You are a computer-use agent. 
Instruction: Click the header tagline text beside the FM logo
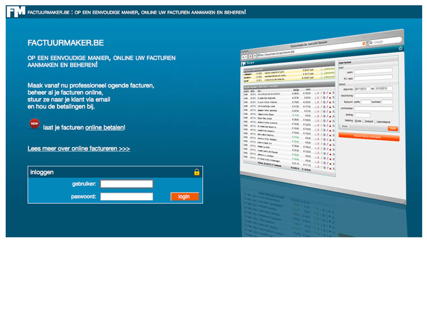coord(137,12)
